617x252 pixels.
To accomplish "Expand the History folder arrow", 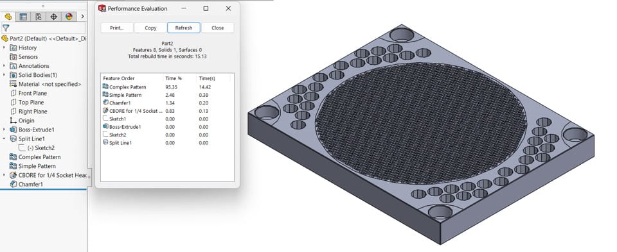I will 4,47.
